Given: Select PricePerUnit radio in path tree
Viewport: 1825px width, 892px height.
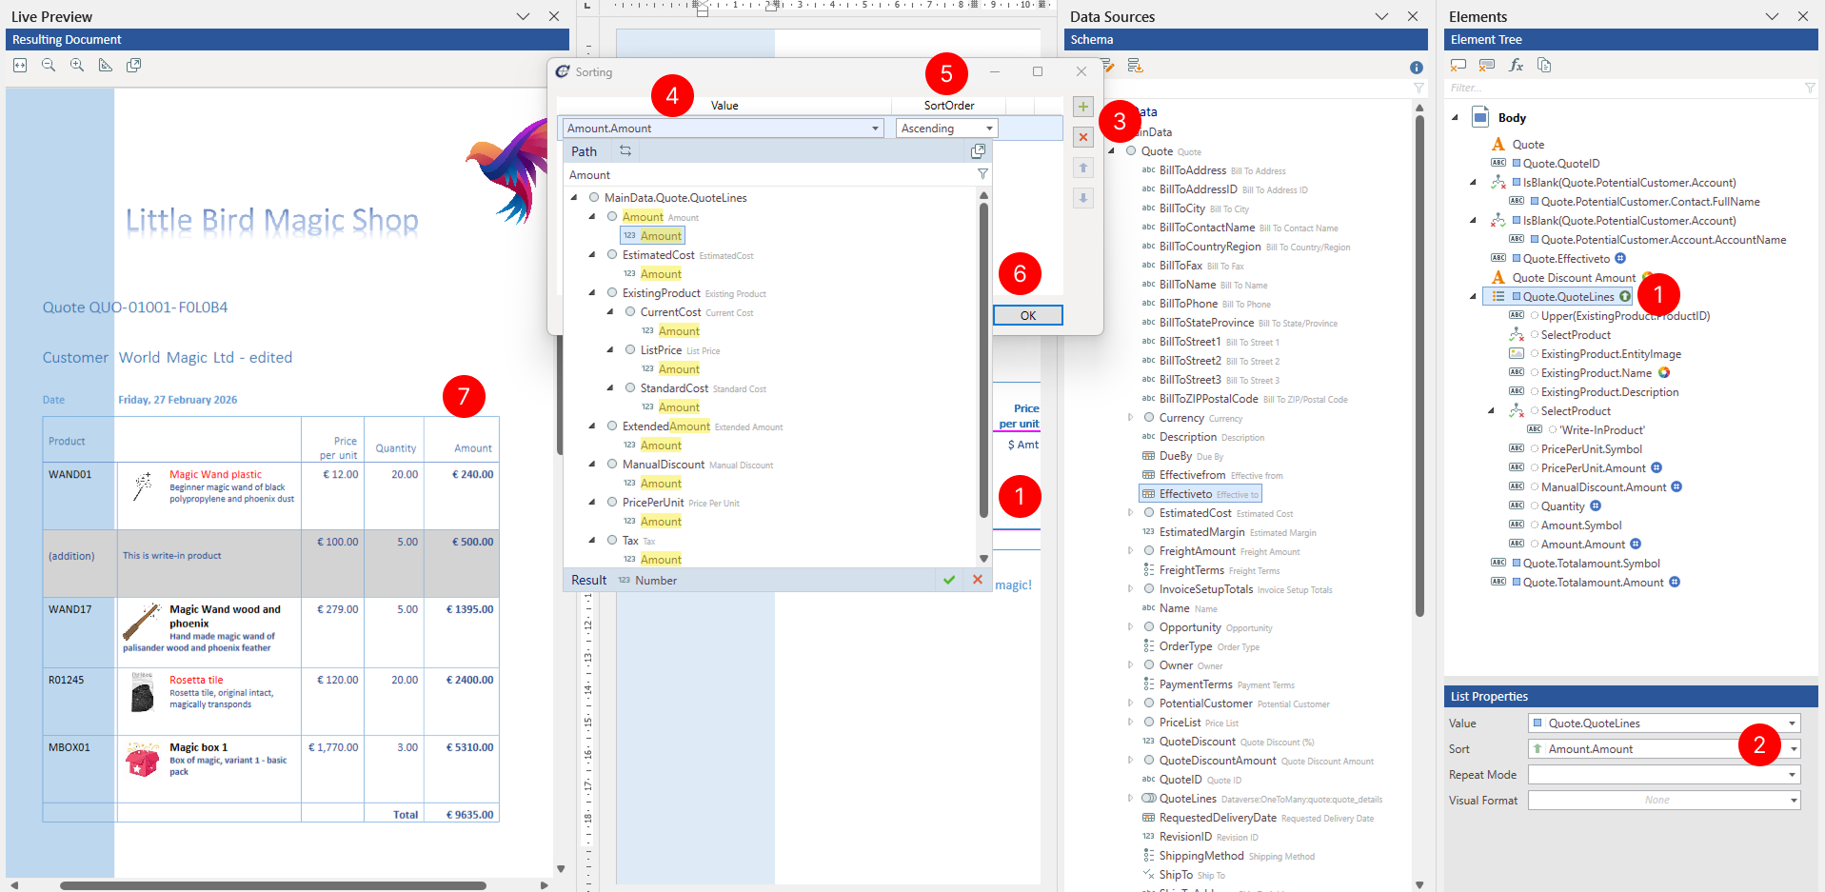Looking at the screenshot, I should point(612,503).
